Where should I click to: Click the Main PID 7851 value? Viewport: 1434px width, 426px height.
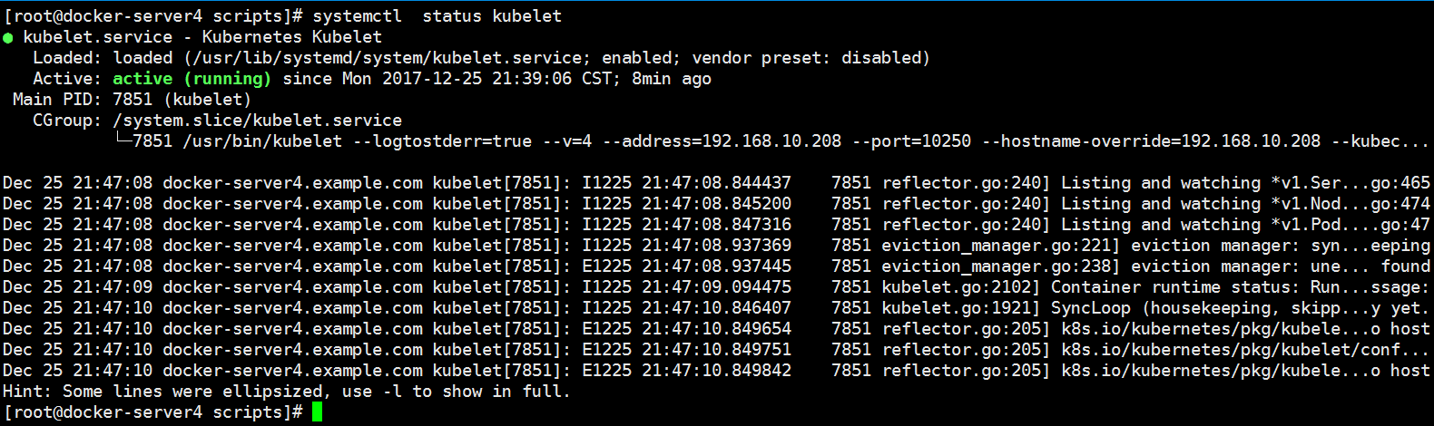pyautogui.click(x=133, y=100)
